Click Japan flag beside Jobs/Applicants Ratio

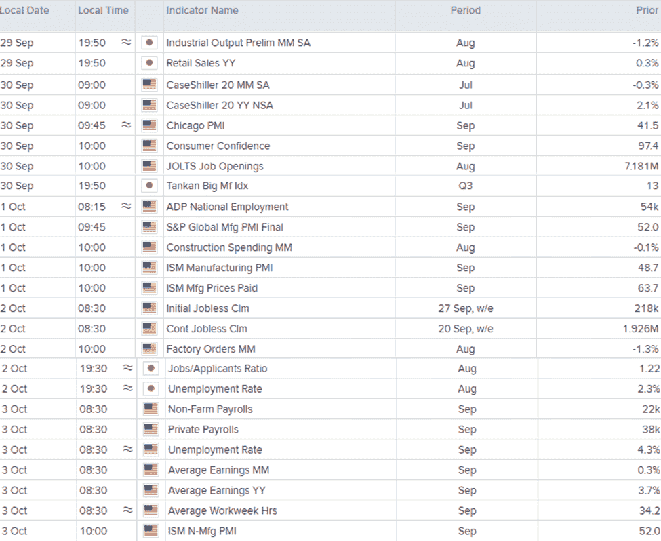tap(151, 368)
